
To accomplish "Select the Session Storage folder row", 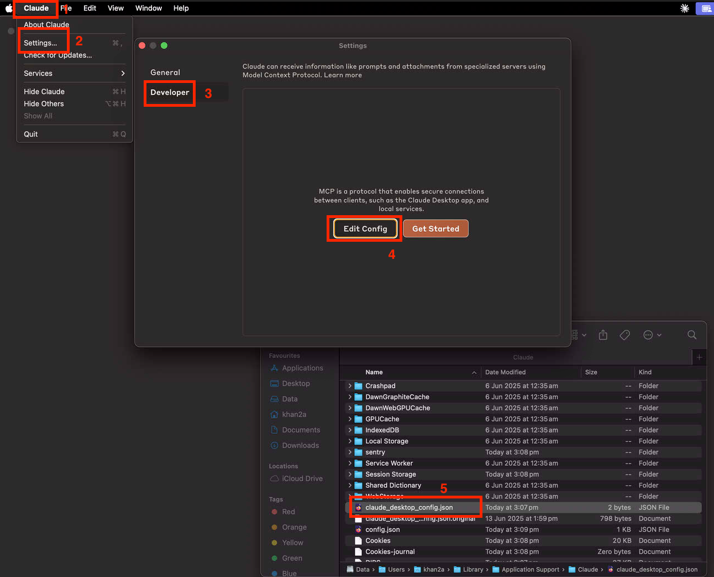I will [x=523, y=474].
